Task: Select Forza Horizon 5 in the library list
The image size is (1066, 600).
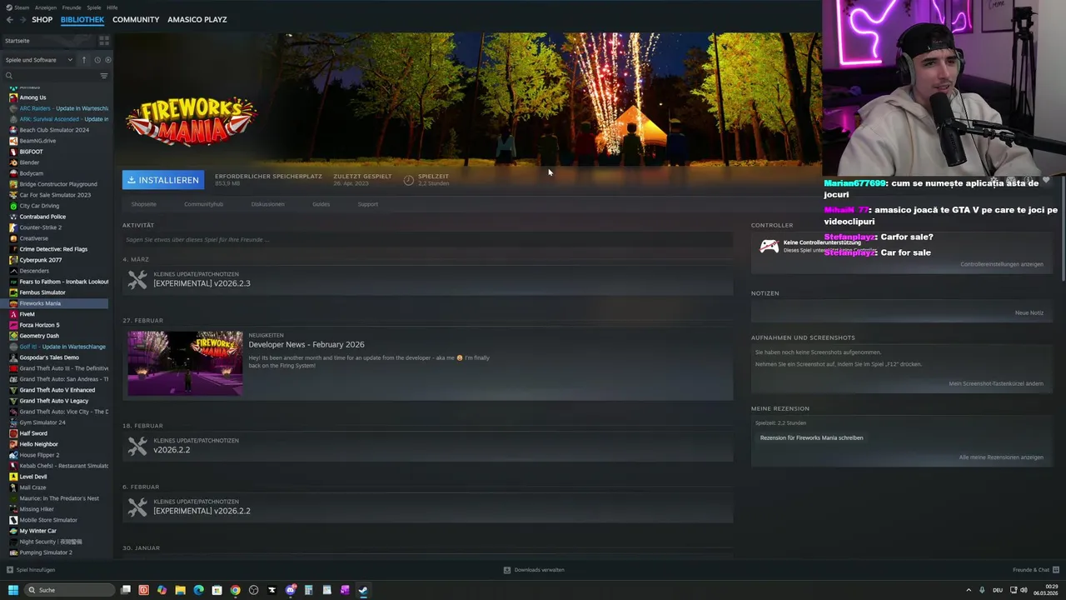Action: coord(40,325)
